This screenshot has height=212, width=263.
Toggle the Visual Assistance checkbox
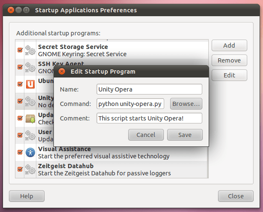click(x=20, y=152)
